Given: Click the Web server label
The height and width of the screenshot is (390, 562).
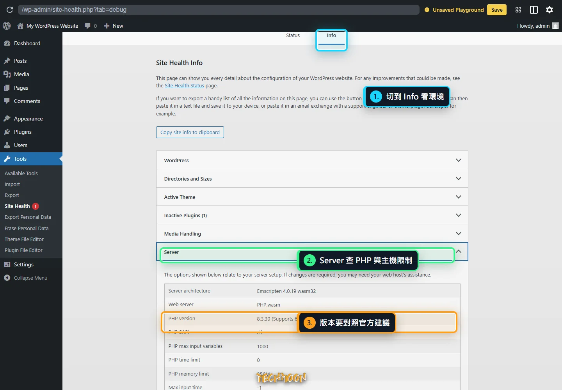Looking at the screenshot, I should (x=181, y=305).
